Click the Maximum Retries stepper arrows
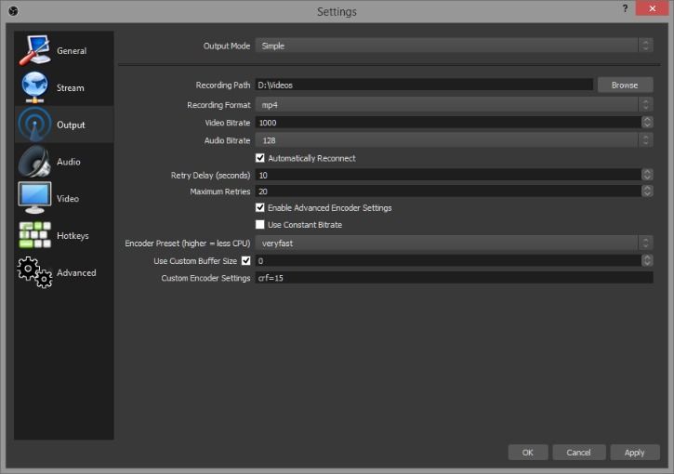The width and height of the screenshot is (674, 474). coord(647,191)
